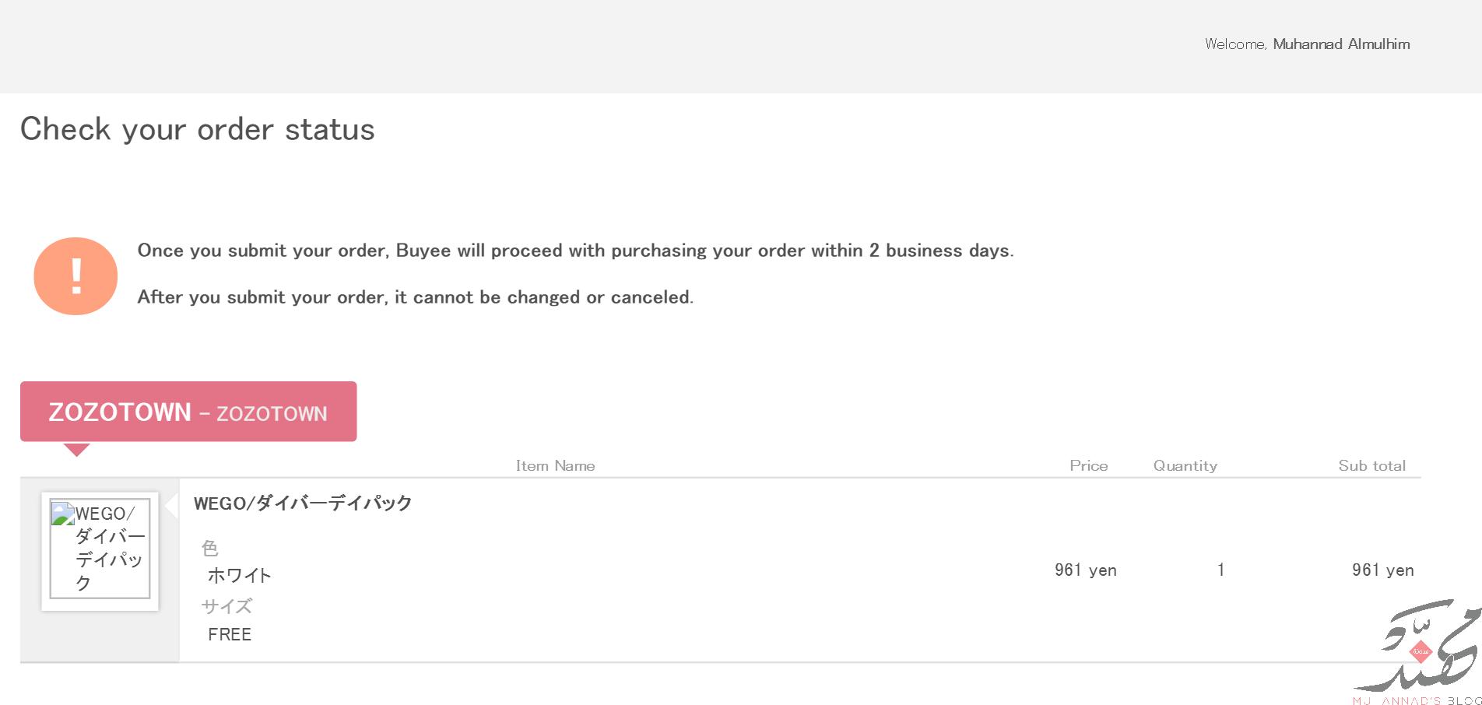Image resolution: width=1482 pixels, height=705 pixels.
Task: Click the Check your order status heading
Action: pos(198,129)
